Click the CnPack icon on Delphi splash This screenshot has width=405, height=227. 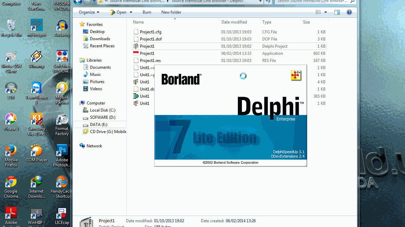tap(296, 75)
